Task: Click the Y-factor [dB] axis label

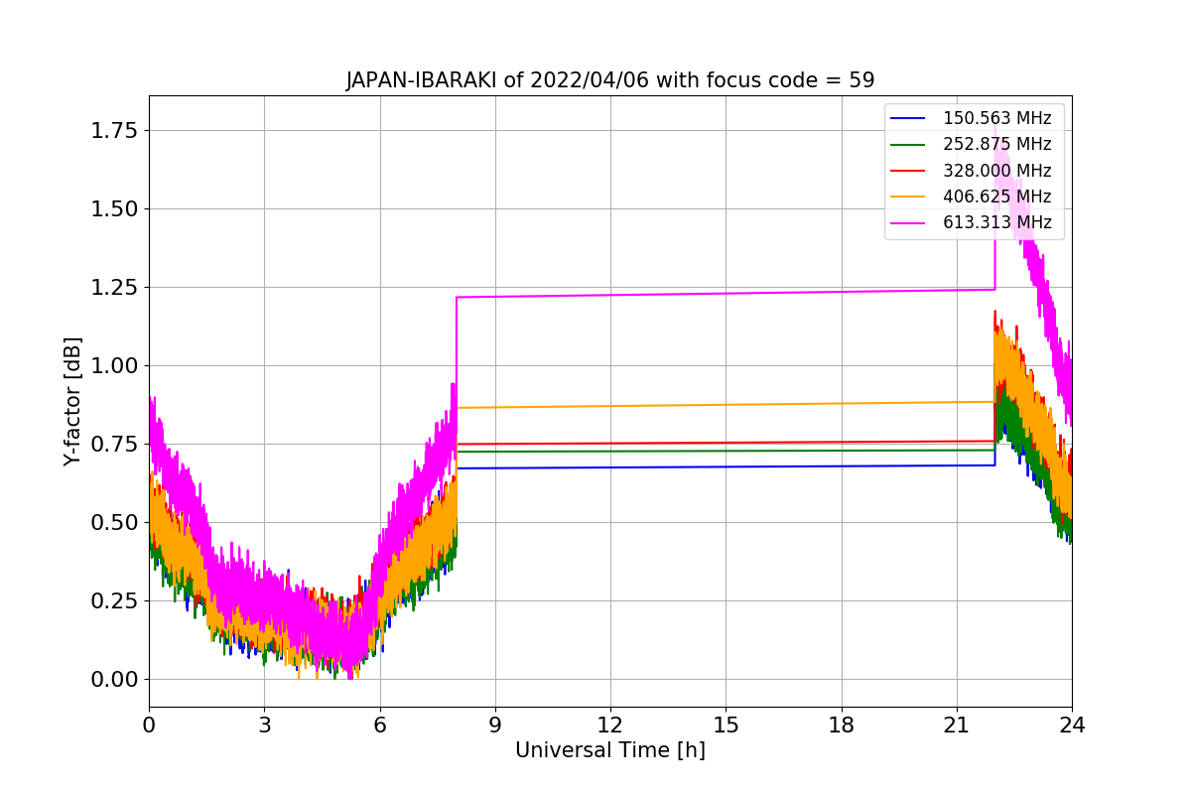Action: [x=72, y=401]
